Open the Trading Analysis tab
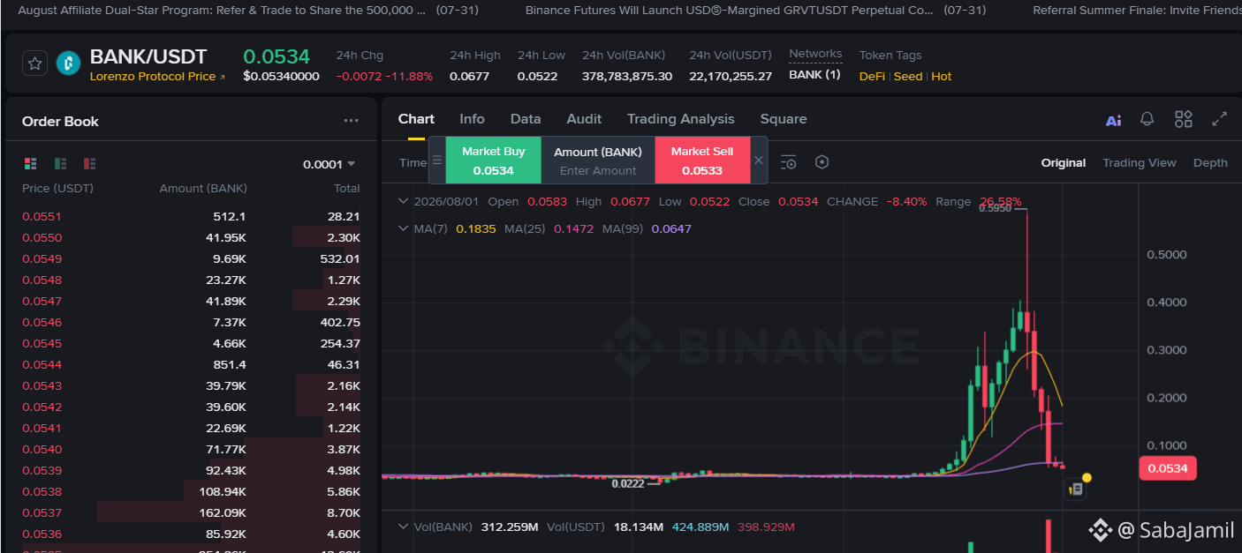1242x553 pixels. coord(681,119)
